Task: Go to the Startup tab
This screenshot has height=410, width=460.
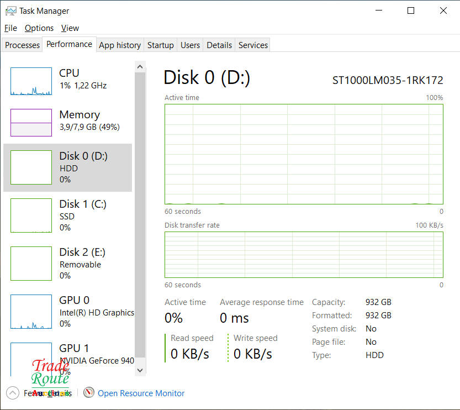Action: [x=161, y=45]
